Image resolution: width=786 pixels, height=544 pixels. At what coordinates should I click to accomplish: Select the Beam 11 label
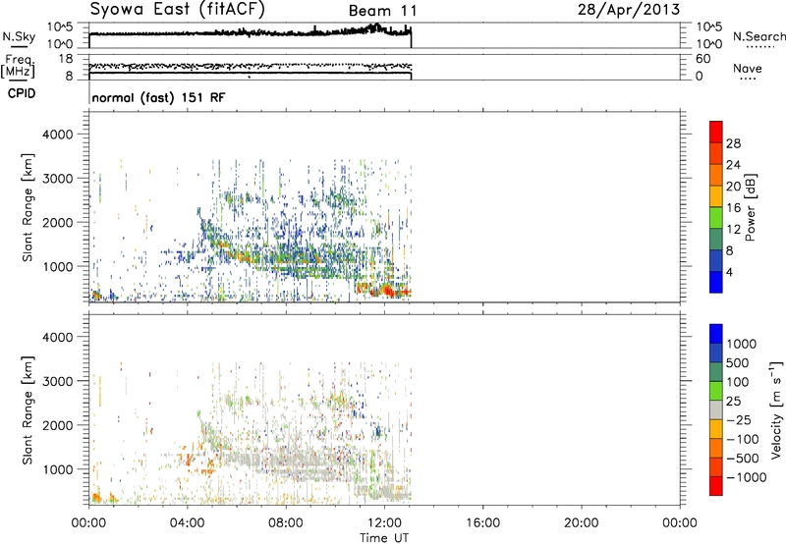click(x=382, y=11)
